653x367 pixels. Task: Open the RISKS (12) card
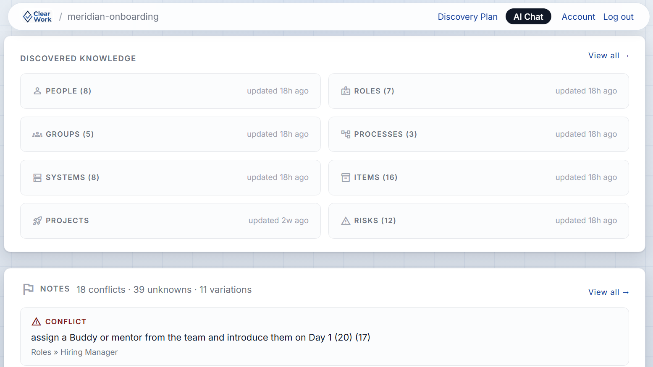pyautogui.click(x=478, y=221)
